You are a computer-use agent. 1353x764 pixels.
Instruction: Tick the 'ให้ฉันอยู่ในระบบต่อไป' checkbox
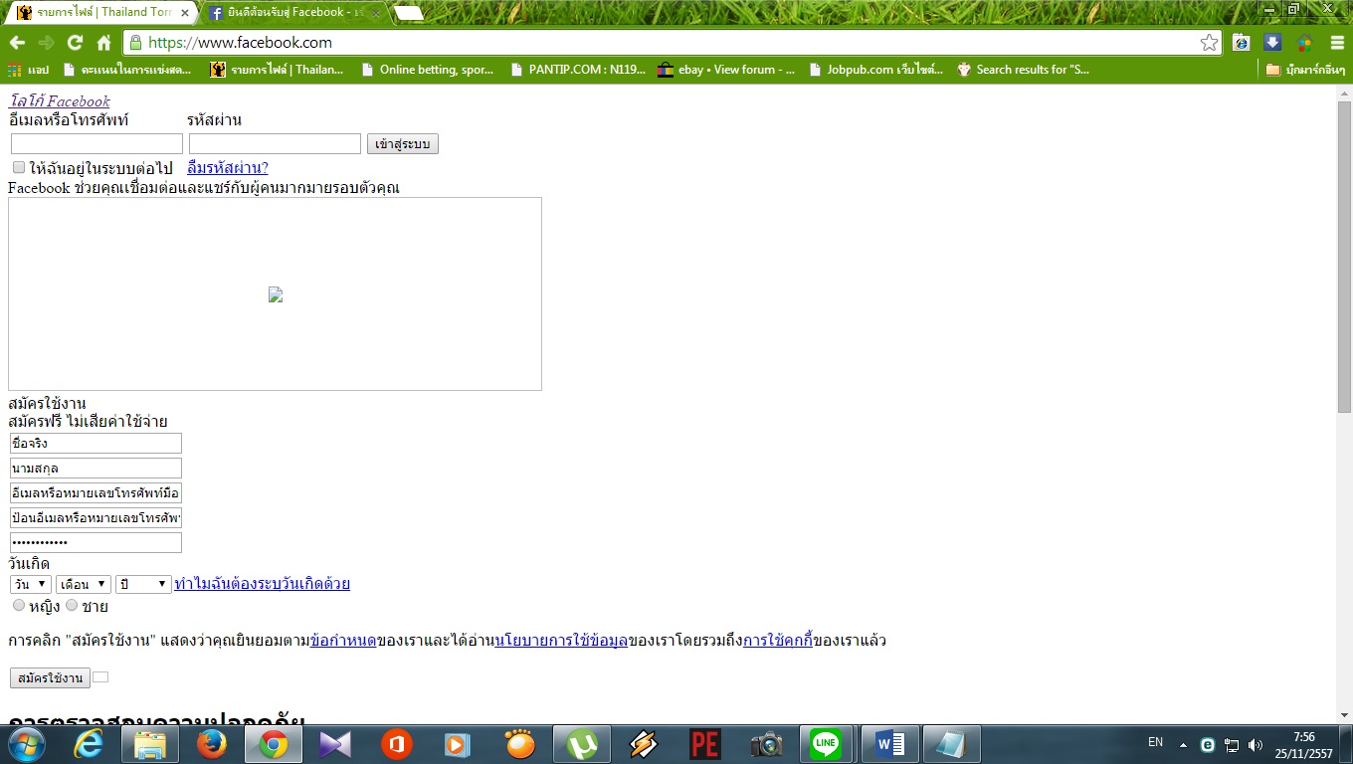(18, 167)
